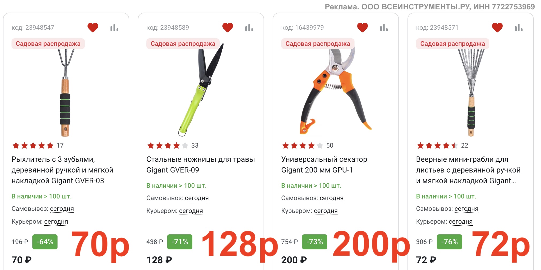Expand pickup date 'сегодня' for cultivator
The image size is (541, 270).
62,209
